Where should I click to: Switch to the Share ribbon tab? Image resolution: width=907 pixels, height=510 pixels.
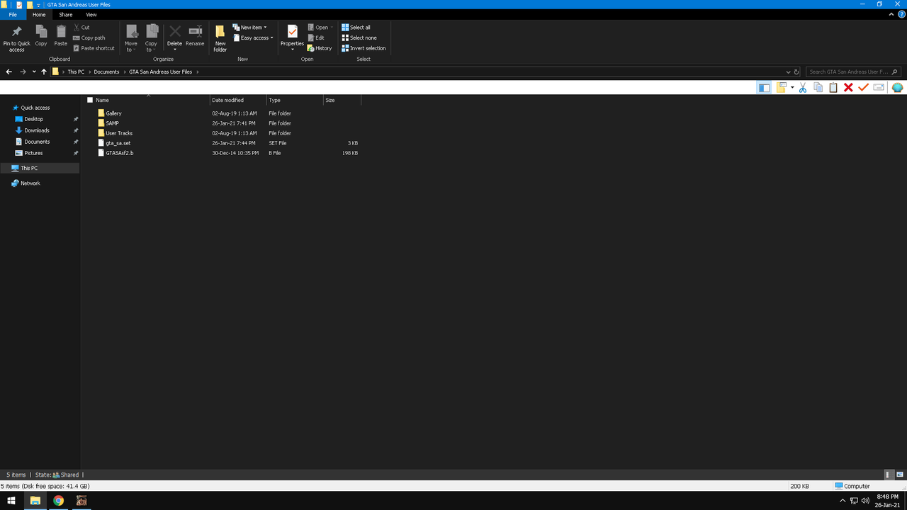click(x=65, y=14)
